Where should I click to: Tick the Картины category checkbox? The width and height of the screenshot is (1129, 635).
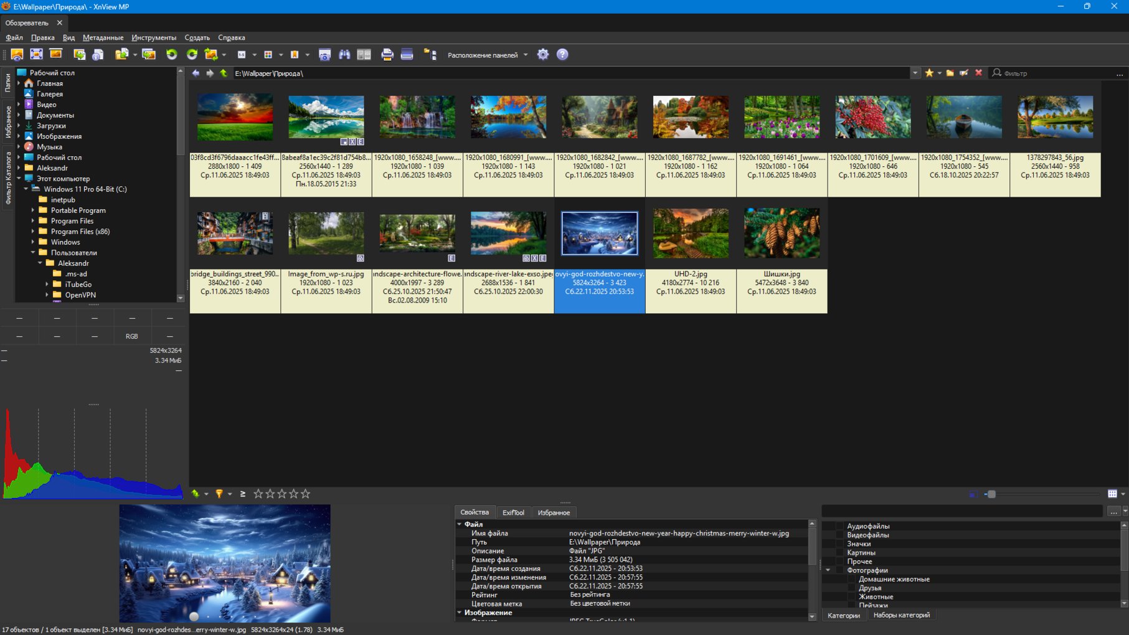[x=839, y=553]
